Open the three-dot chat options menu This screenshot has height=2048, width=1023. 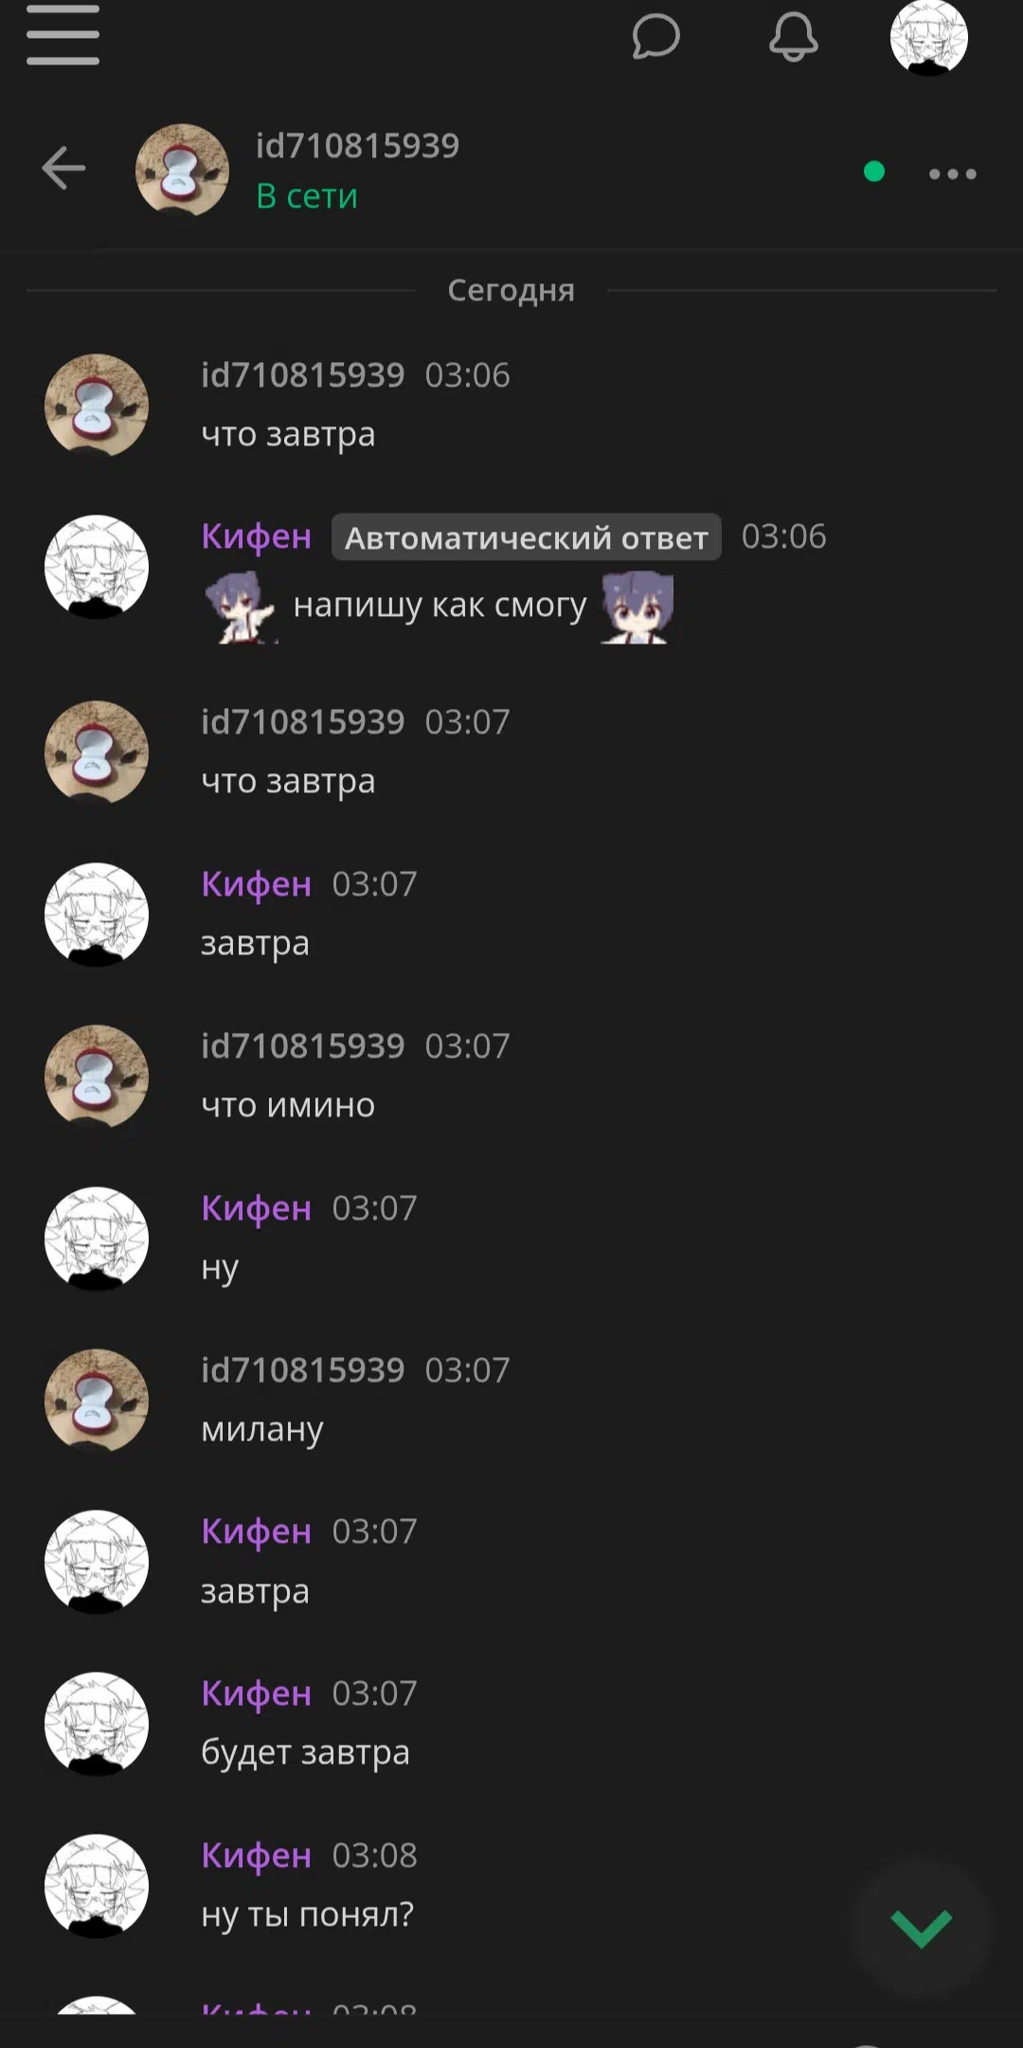point(952,173)
